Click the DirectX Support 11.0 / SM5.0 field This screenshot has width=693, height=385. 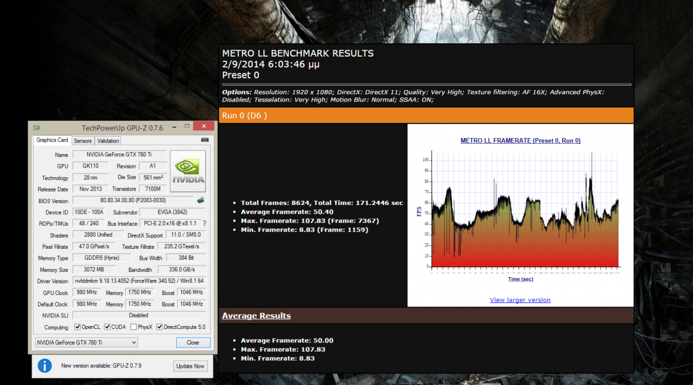[185, 235]
